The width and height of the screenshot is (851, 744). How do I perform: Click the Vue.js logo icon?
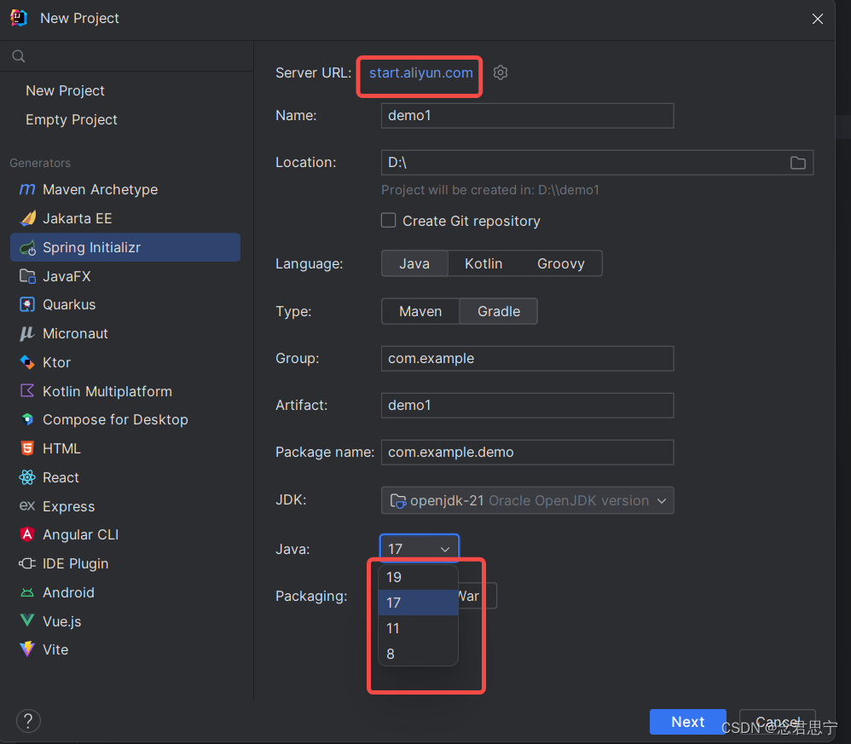(x=27, y=620)
